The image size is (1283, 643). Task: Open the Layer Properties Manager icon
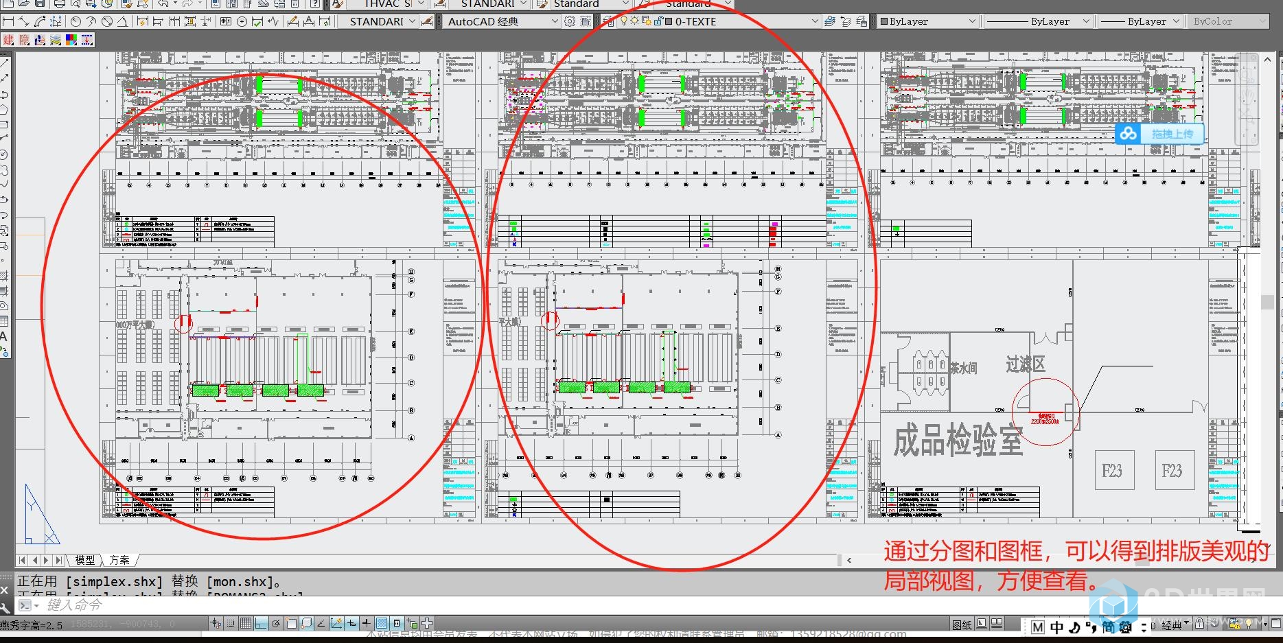[x=608, y=21]
